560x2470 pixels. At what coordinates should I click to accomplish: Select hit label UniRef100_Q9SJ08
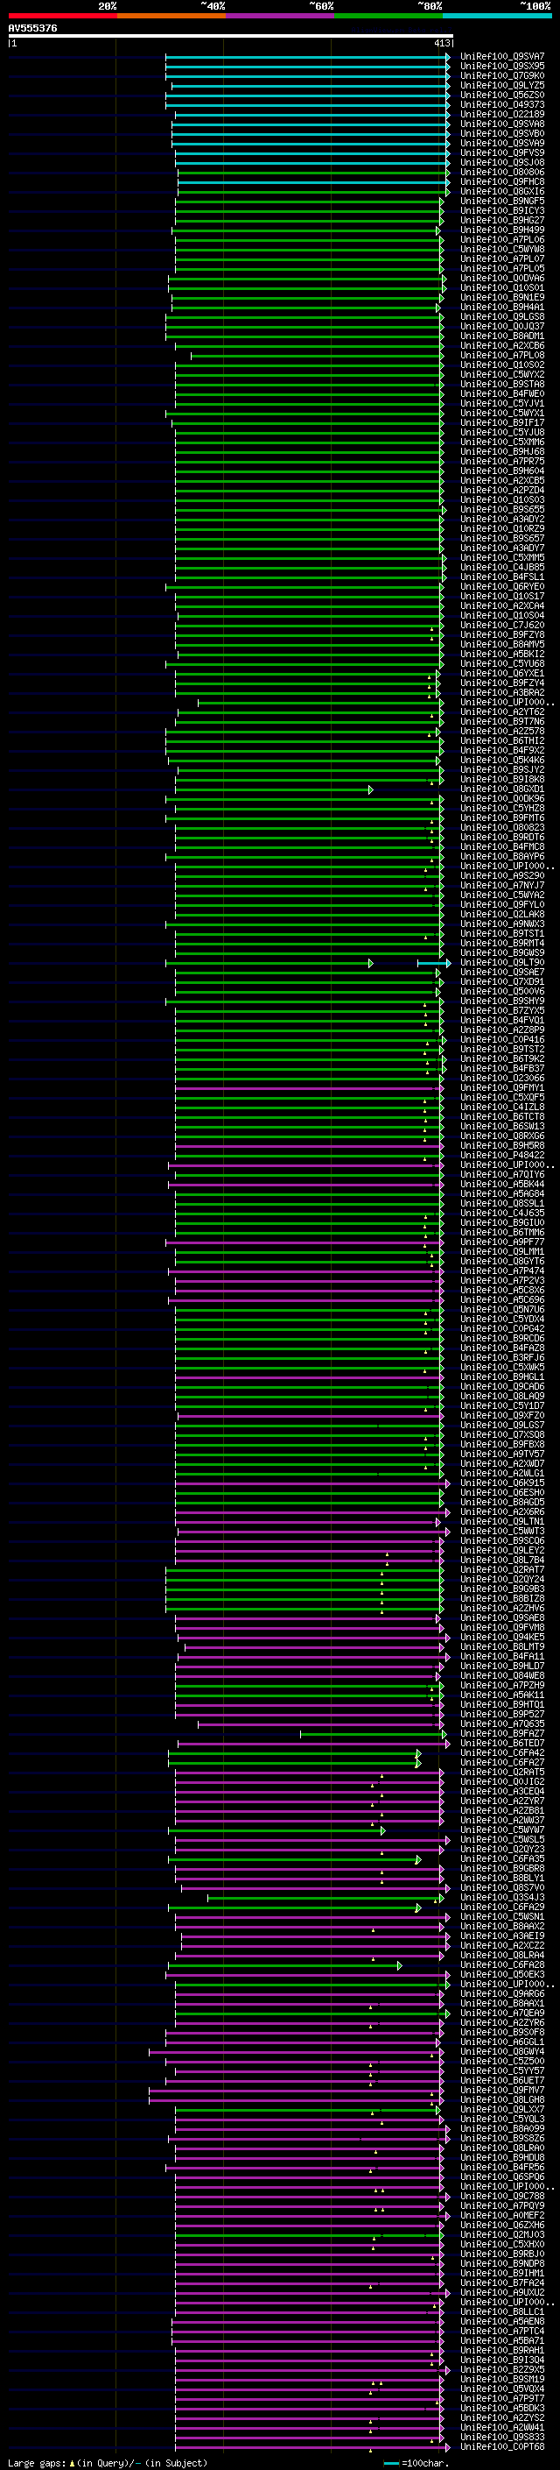click(502, 162)
